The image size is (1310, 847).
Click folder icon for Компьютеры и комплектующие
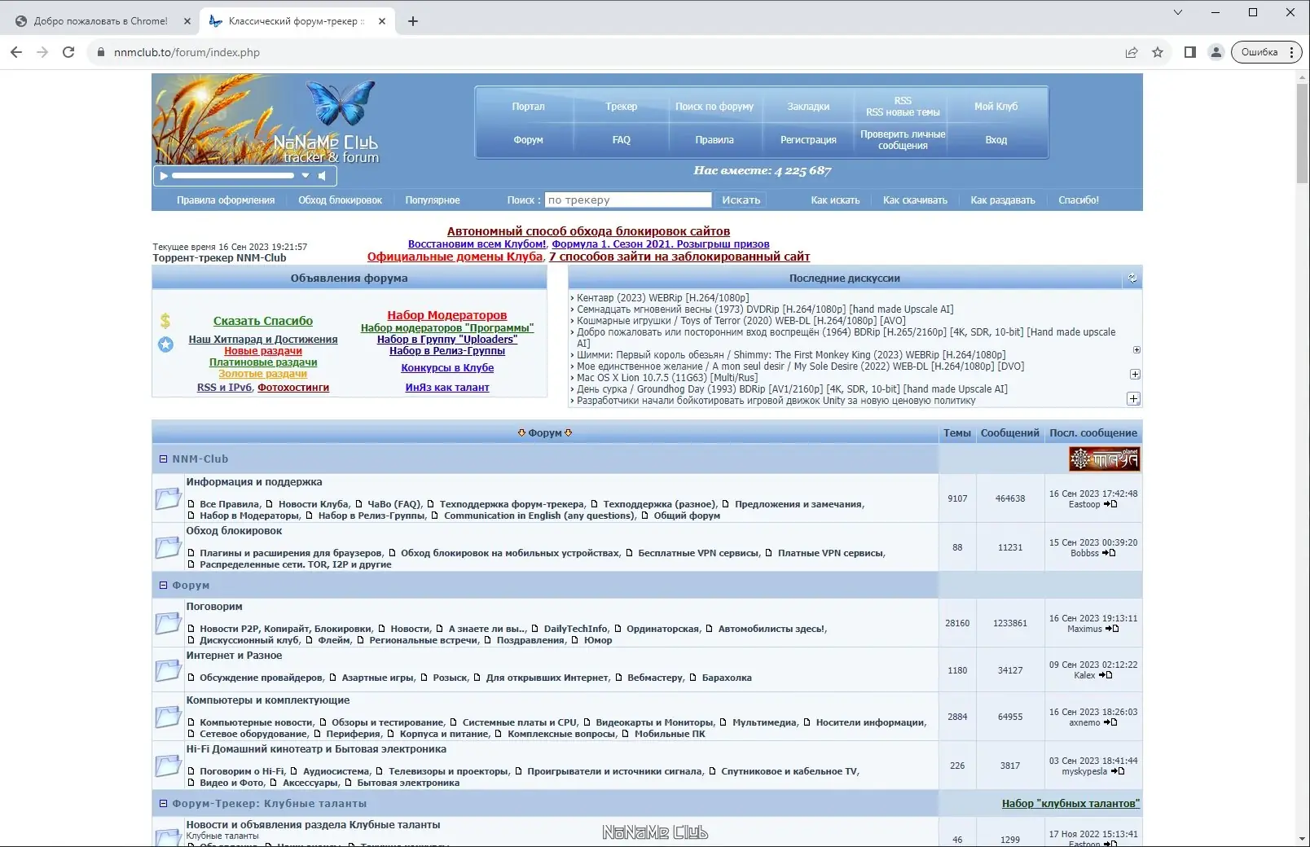coord(168,716)
